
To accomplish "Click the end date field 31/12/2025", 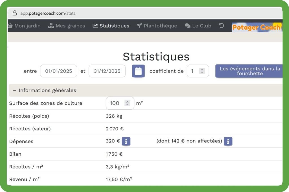I will 107,71.
